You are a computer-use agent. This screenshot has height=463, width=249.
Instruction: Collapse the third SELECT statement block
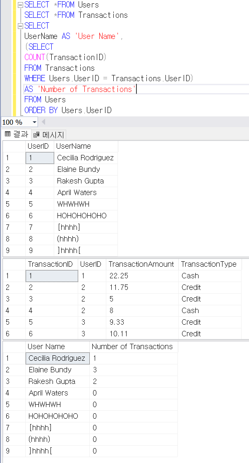[x=20, y=26]
